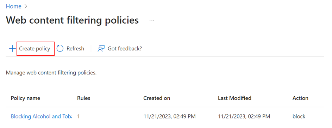Sort by Action column header

coord(300,98)
